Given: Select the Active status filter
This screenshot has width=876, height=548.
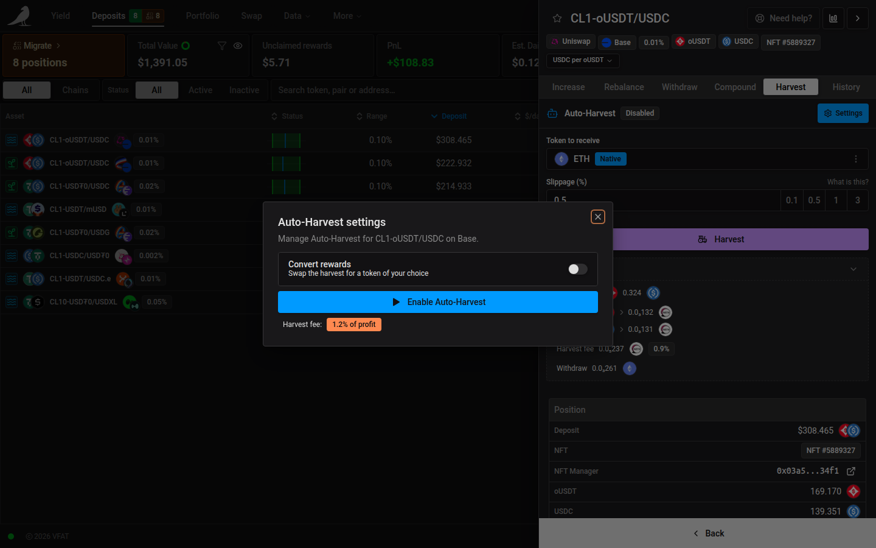Looking at the screenshot, I should (x=200, y=90).
